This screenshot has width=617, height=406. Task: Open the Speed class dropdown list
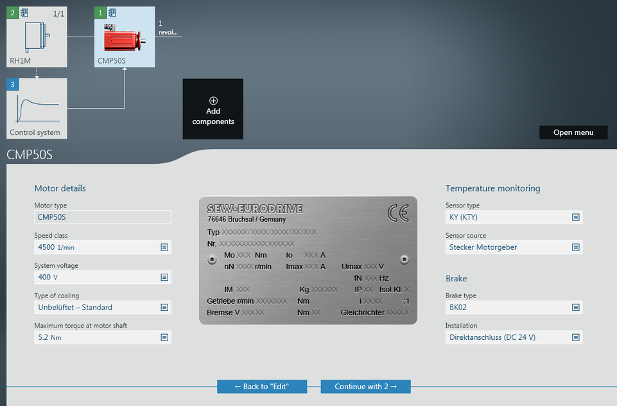(x=164, y=247)
